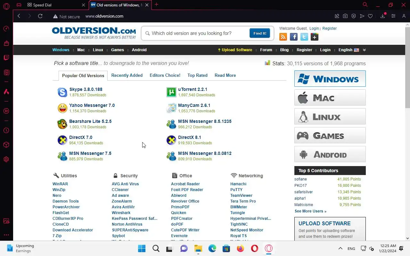Click the Skype icon in popular list

(x=62, y=92)
